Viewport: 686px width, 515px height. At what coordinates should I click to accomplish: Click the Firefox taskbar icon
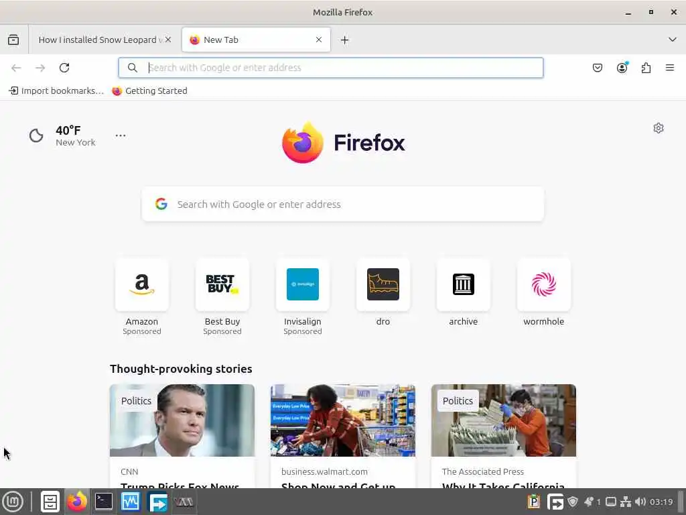[x=77, y=502]
